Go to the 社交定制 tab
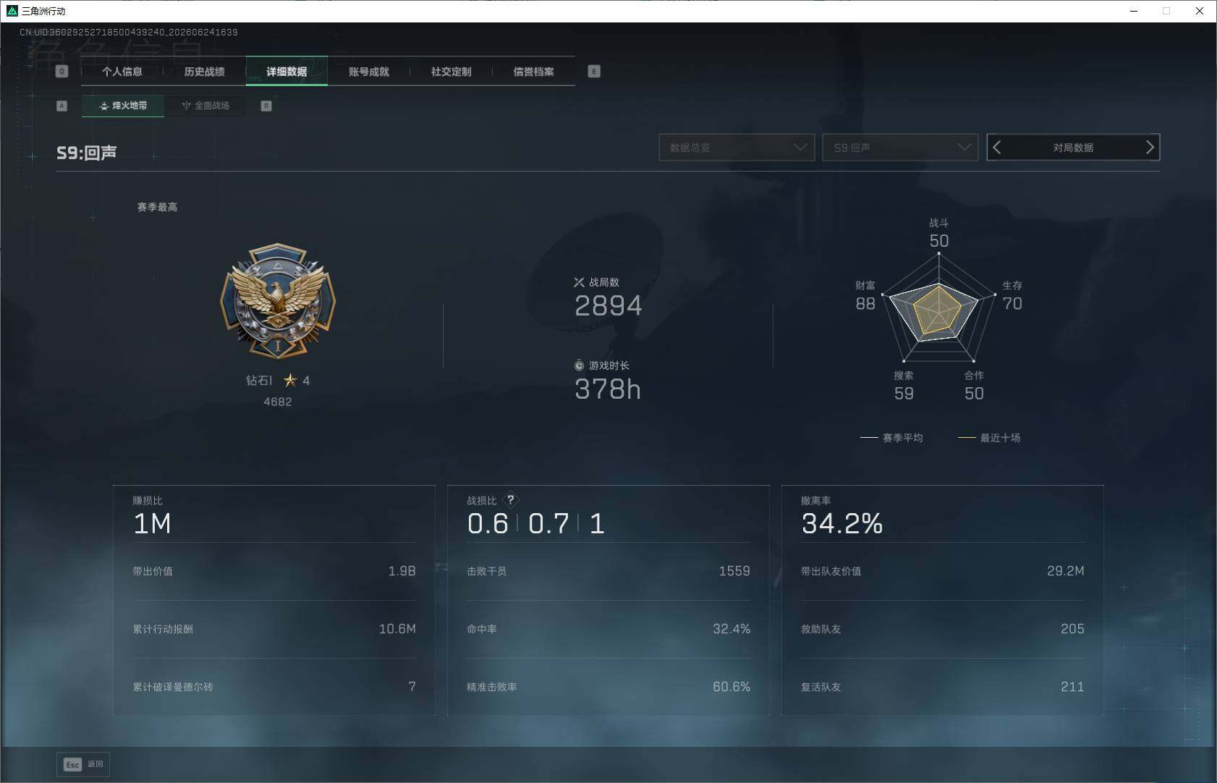Screen dimensions: 1217x783 451,72
